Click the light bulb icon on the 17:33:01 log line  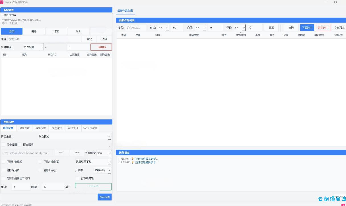coord(133,159)
